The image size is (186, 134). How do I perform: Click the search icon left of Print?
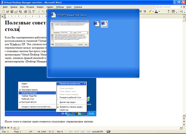(20, 11)
